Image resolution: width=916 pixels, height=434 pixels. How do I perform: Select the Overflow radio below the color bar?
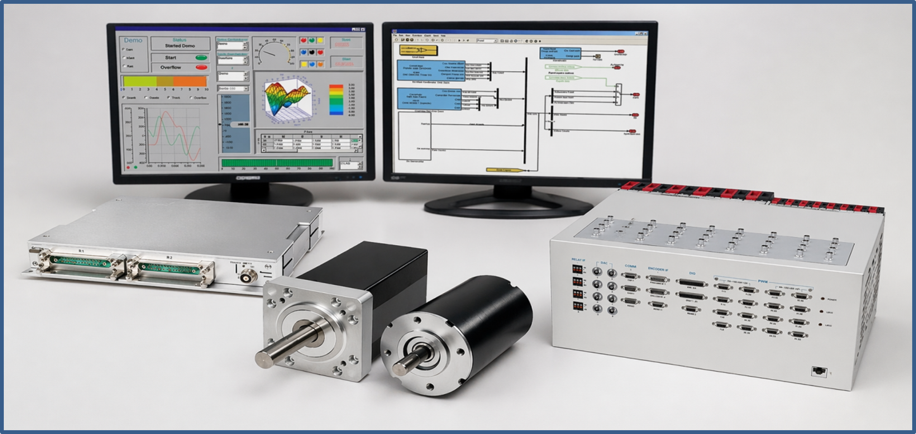[x=191, y=98]
